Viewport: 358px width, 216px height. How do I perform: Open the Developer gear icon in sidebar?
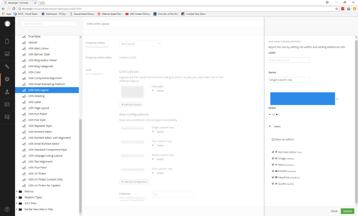coord(7,79)
